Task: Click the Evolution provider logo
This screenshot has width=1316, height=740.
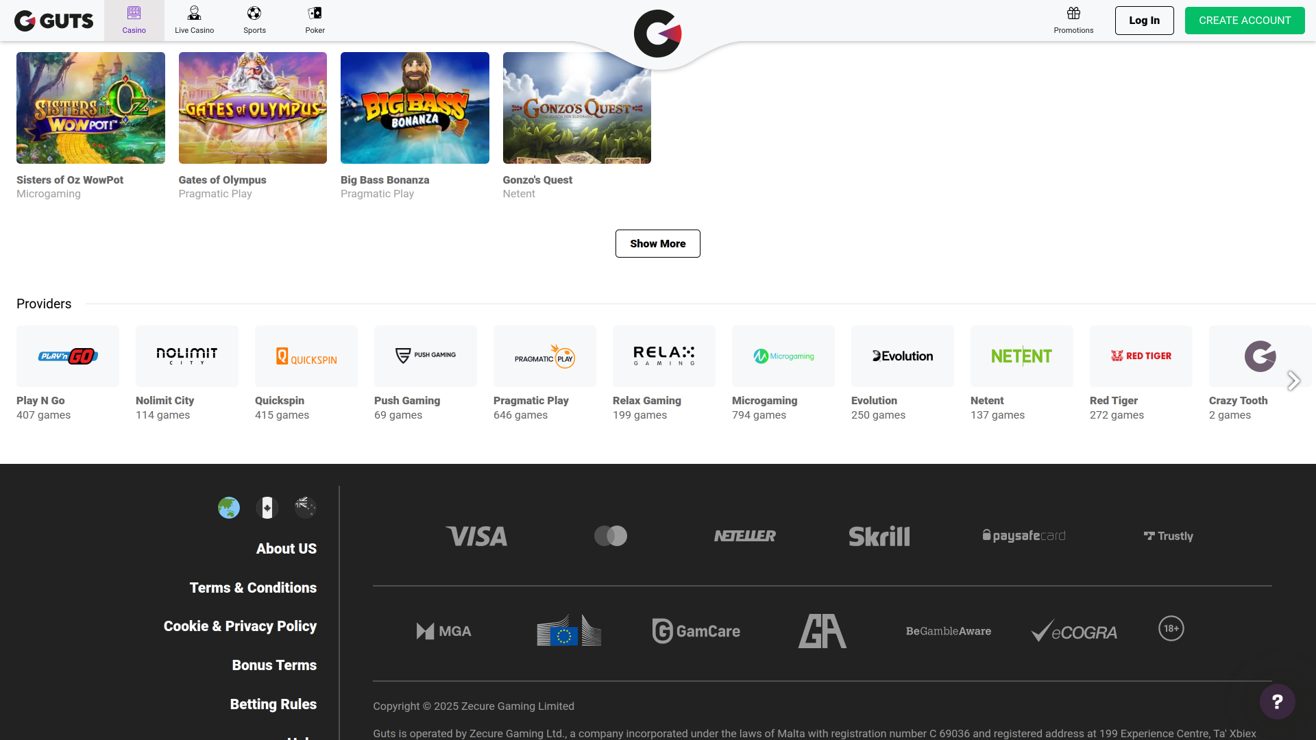Action: point(902,356)
